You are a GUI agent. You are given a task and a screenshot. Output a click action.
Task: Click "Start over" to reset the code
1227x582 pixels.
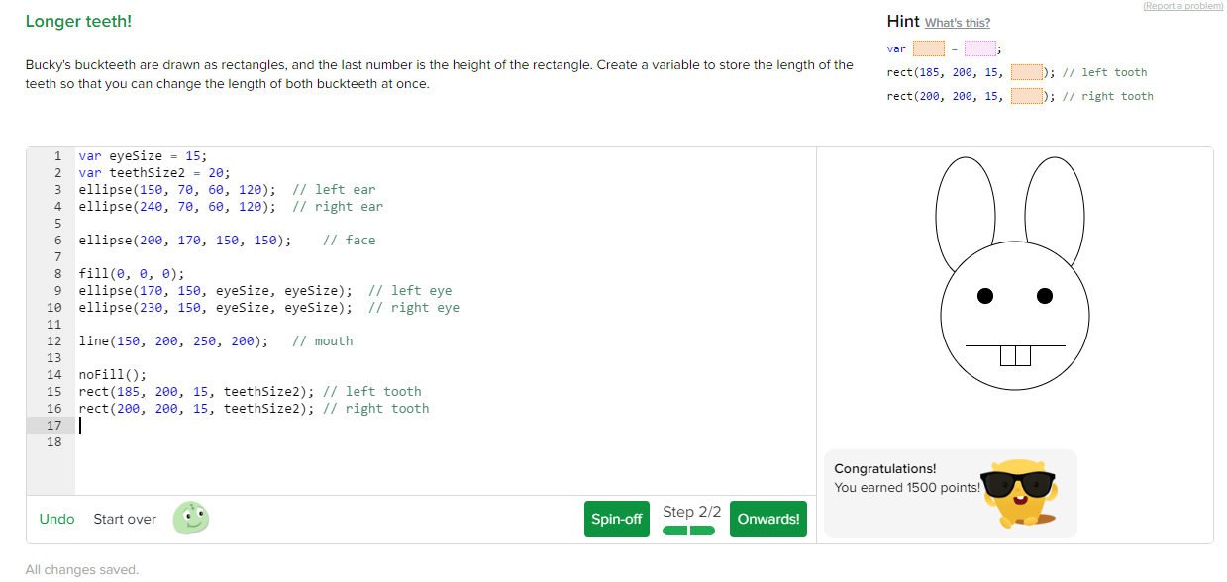[124, 518]
